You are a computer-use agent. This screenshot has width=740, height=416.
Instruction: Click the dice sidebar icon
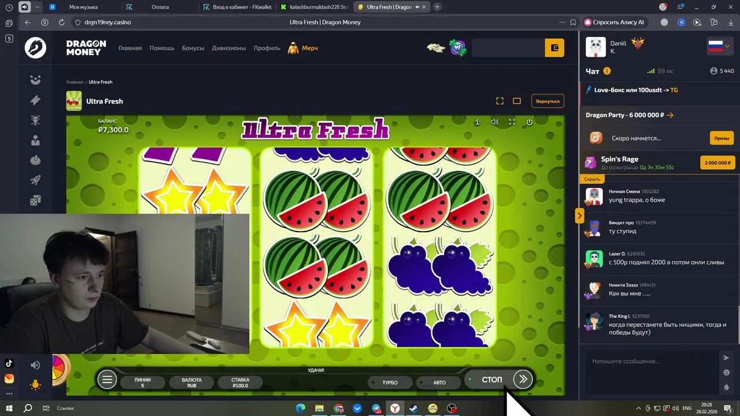click(x=35, y=200)
